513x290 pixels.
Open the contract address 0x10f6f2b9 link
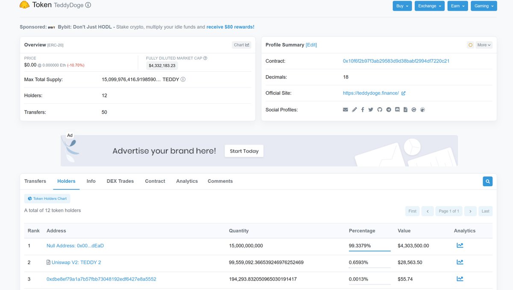396,61
